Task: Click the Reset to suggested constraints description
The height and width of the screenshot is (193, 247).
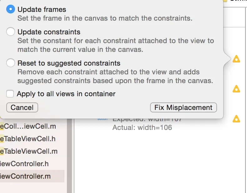Action: (x=115, y=77)
